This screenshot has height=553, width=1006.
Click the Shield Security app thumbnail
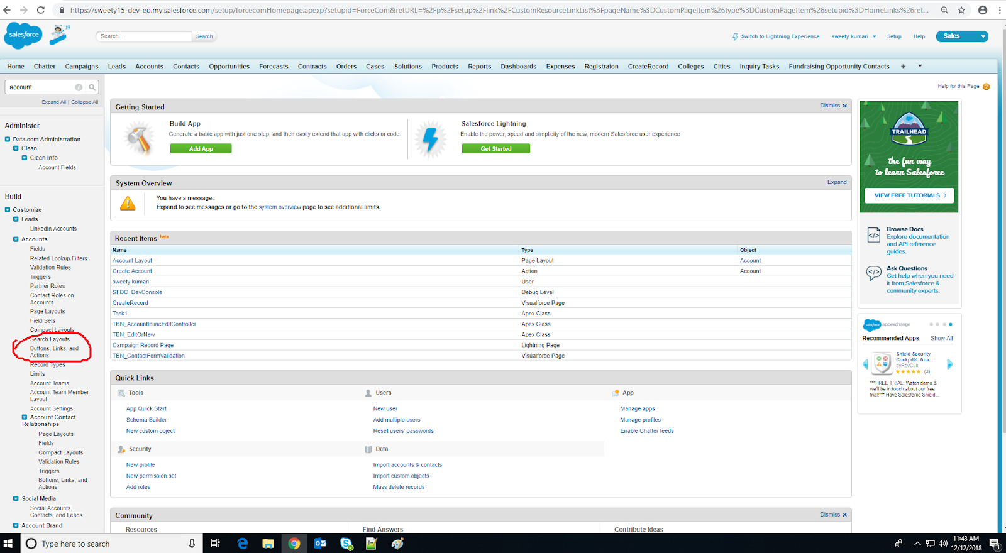pos(882,363)
